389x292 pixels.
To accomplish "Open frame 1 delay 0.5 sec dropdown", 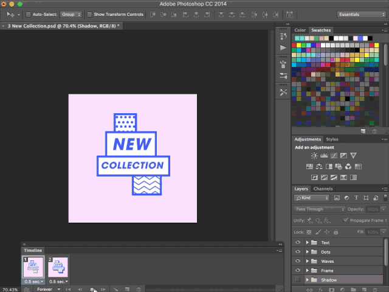I will [x=34, y=282].
